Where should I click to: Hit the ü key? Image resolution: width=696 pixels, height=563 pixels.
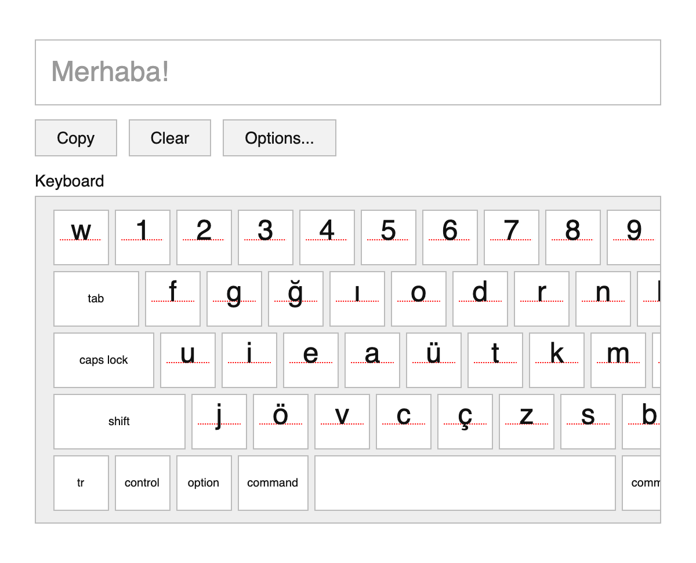coord(434,360)
